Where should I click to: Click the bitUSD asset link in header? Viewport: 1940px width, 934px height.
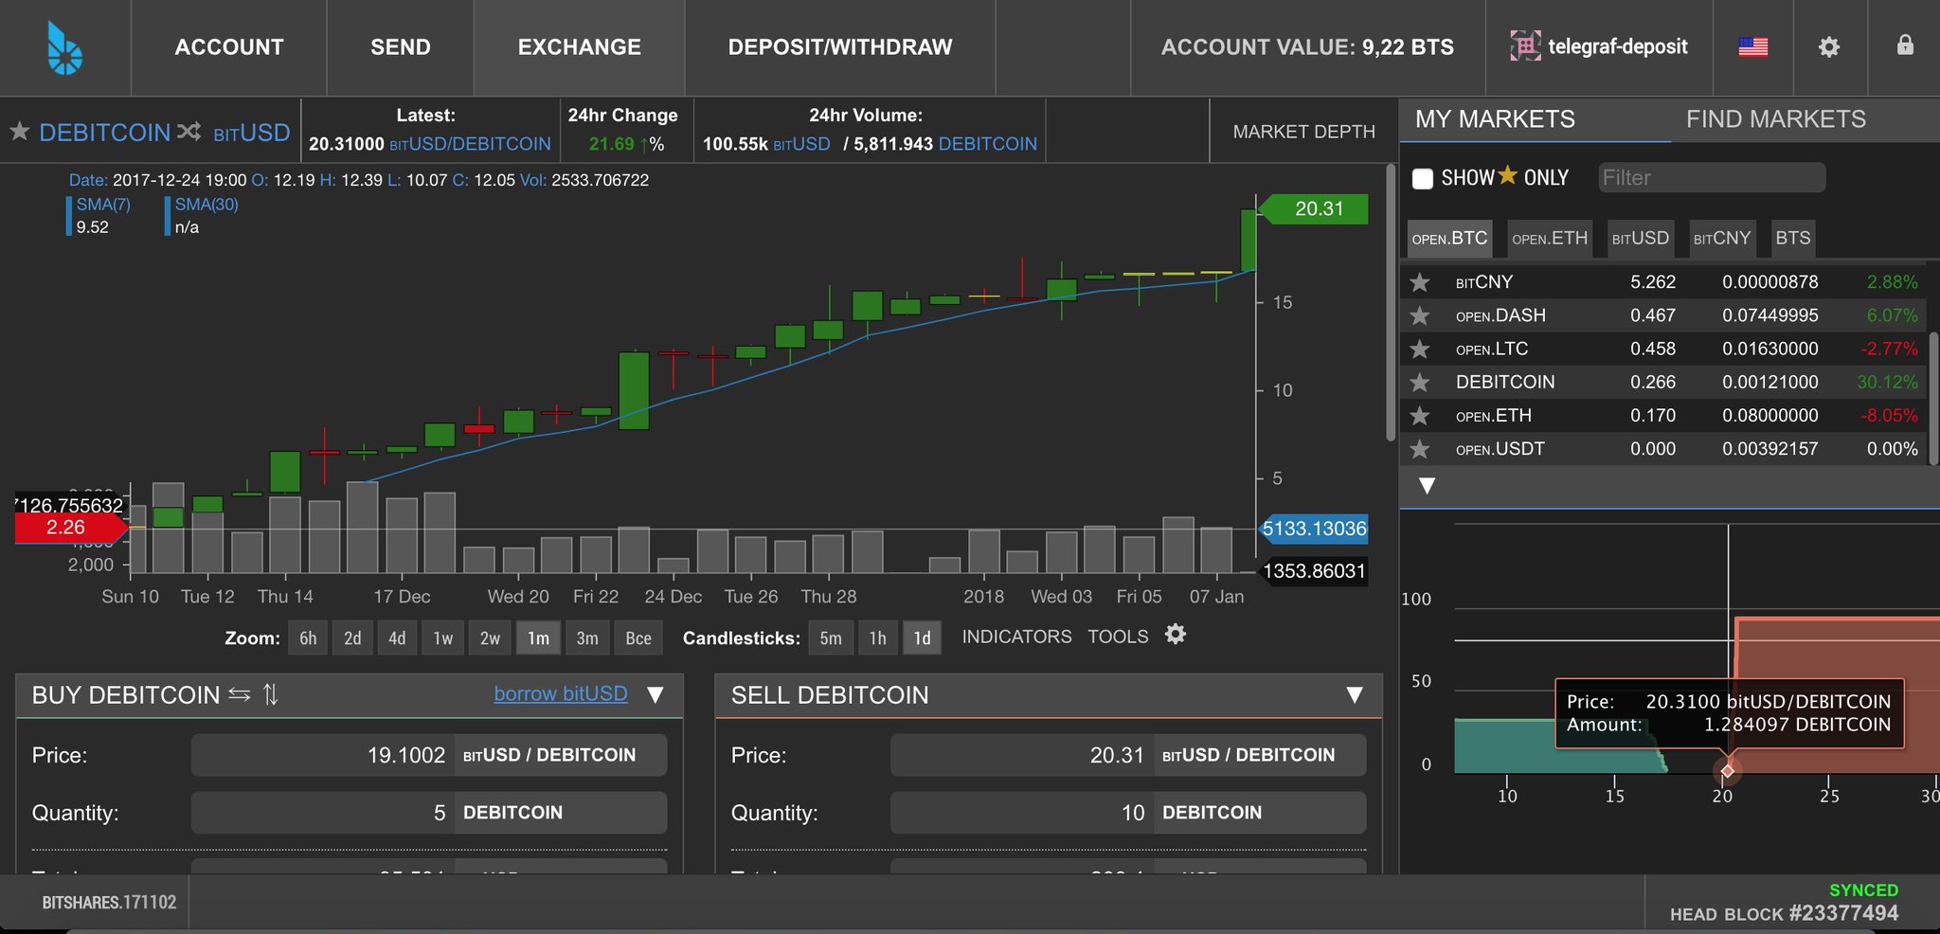[251, 132]
